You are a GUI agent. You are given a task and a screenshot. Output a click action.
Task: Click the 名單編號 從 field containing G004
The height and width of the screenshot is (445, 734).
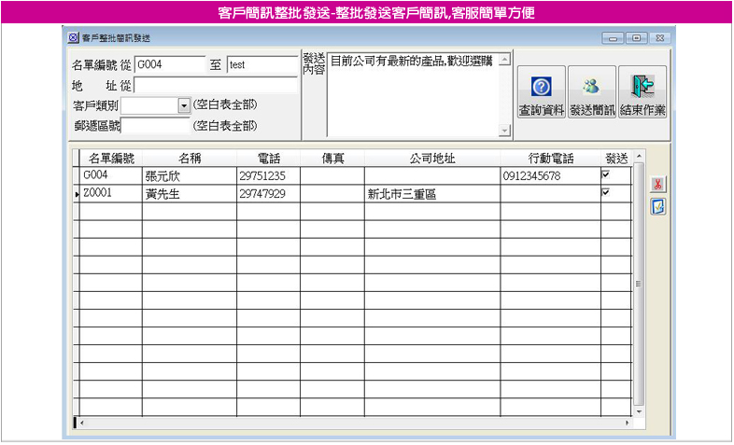pos(169,66)
